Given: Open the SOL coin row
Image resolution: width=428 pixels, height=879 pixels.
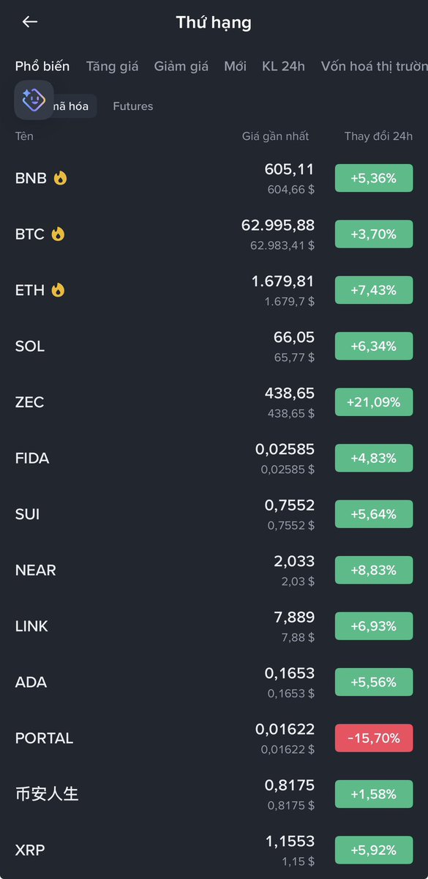Looking at the screenshot, I should (214, 346).
